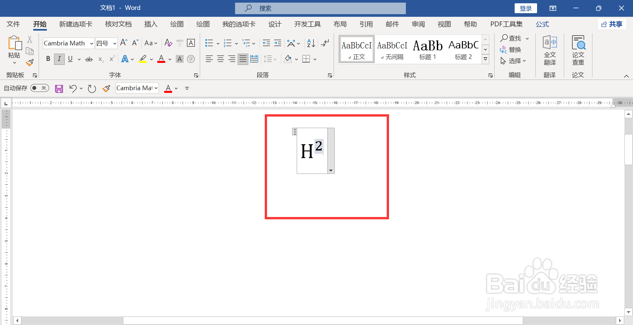Increase font size with the grow-font icon
Image resolution: width=633 pixels, height=325 pixels.
click(x=124, y=43)
